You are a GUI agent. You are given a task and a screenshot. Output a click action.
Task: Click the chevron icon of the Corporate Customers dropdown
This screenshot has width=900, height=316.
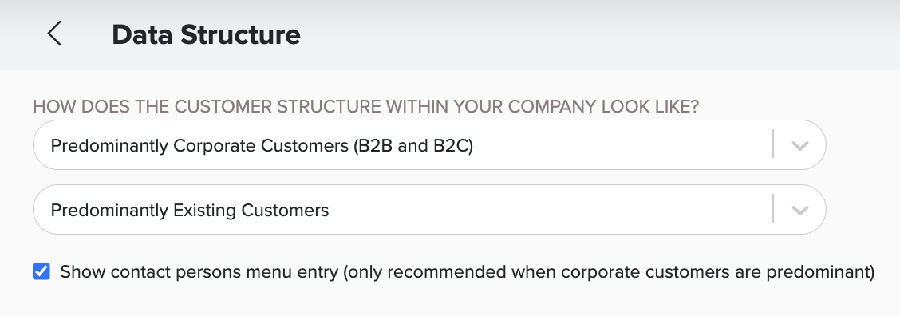(x=799, y=145)
